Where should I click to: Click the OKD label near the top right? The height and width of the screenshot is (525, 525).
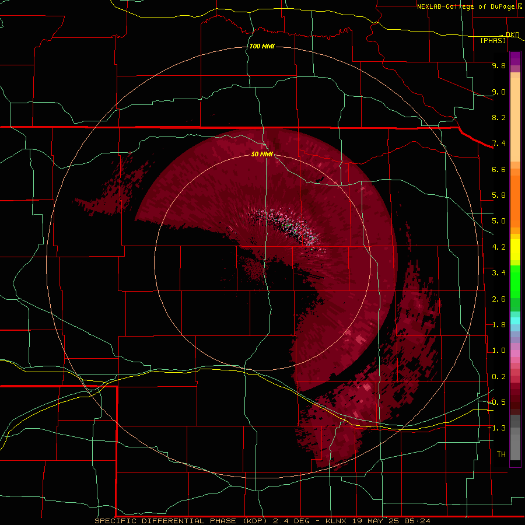pyautogui.click(x=512, y=34)
